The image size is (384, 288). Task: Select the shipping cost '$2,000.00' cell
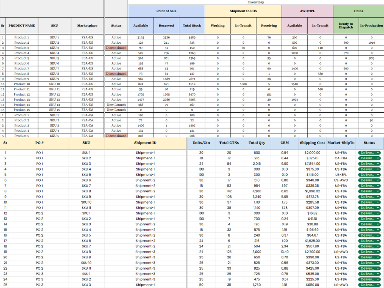(312, 152)
